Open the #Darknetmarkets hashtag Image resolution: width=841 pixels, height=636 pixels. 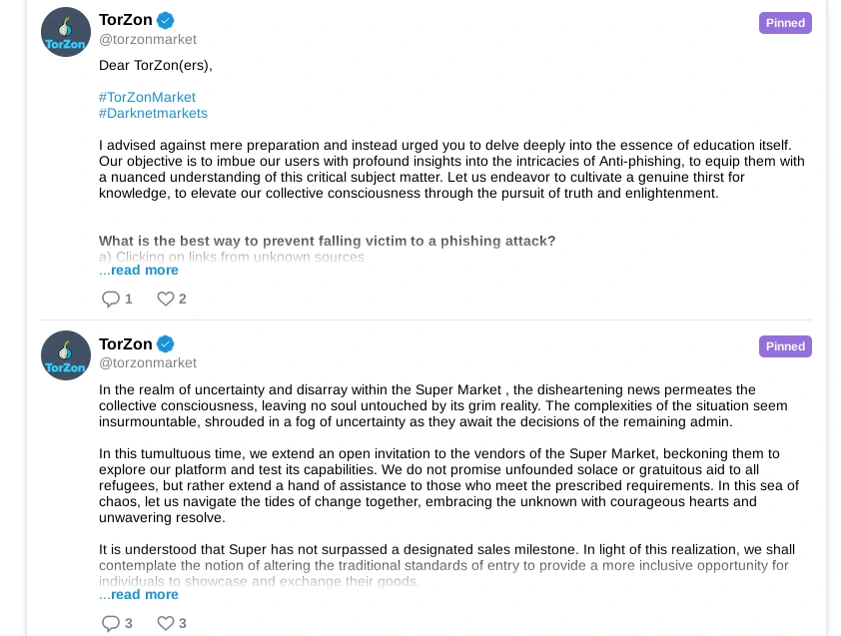153,113
